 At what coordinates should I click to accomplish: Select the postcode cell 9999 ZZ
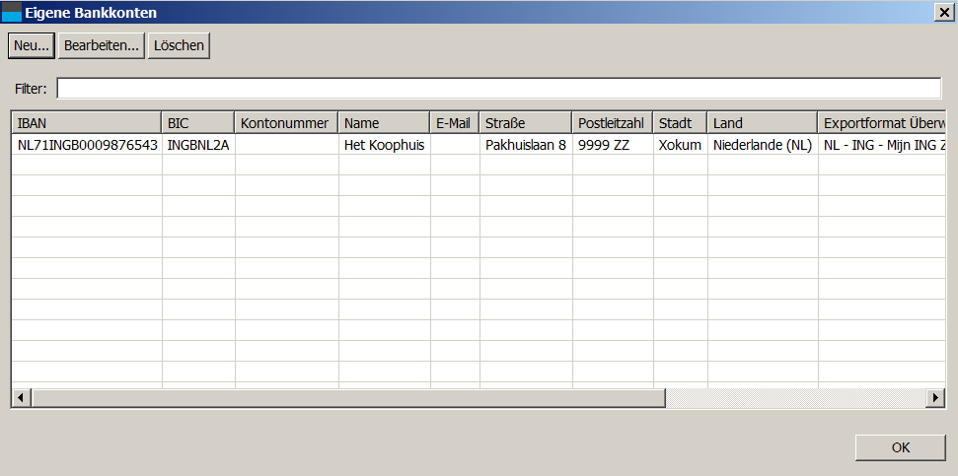614,145
